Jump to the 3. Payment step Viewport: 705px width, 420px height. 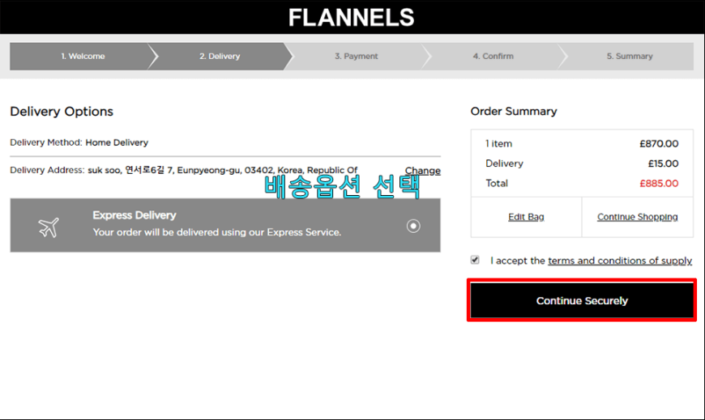coord(356,57)
